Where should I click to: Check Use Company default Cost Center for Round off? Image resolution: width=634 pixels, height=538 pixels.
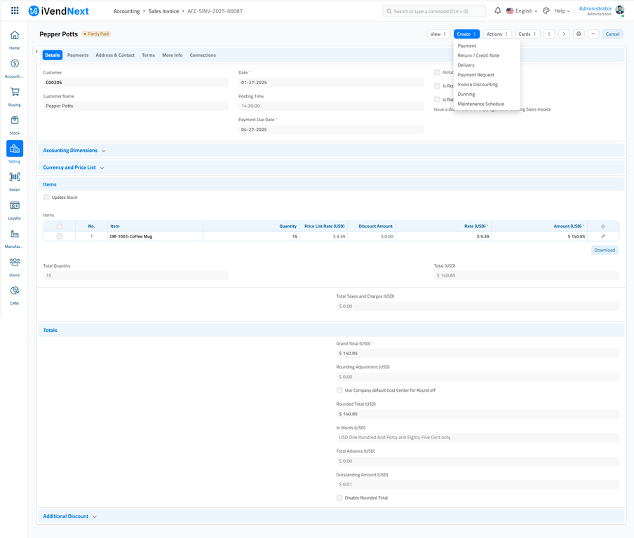(x=339, y=390)
